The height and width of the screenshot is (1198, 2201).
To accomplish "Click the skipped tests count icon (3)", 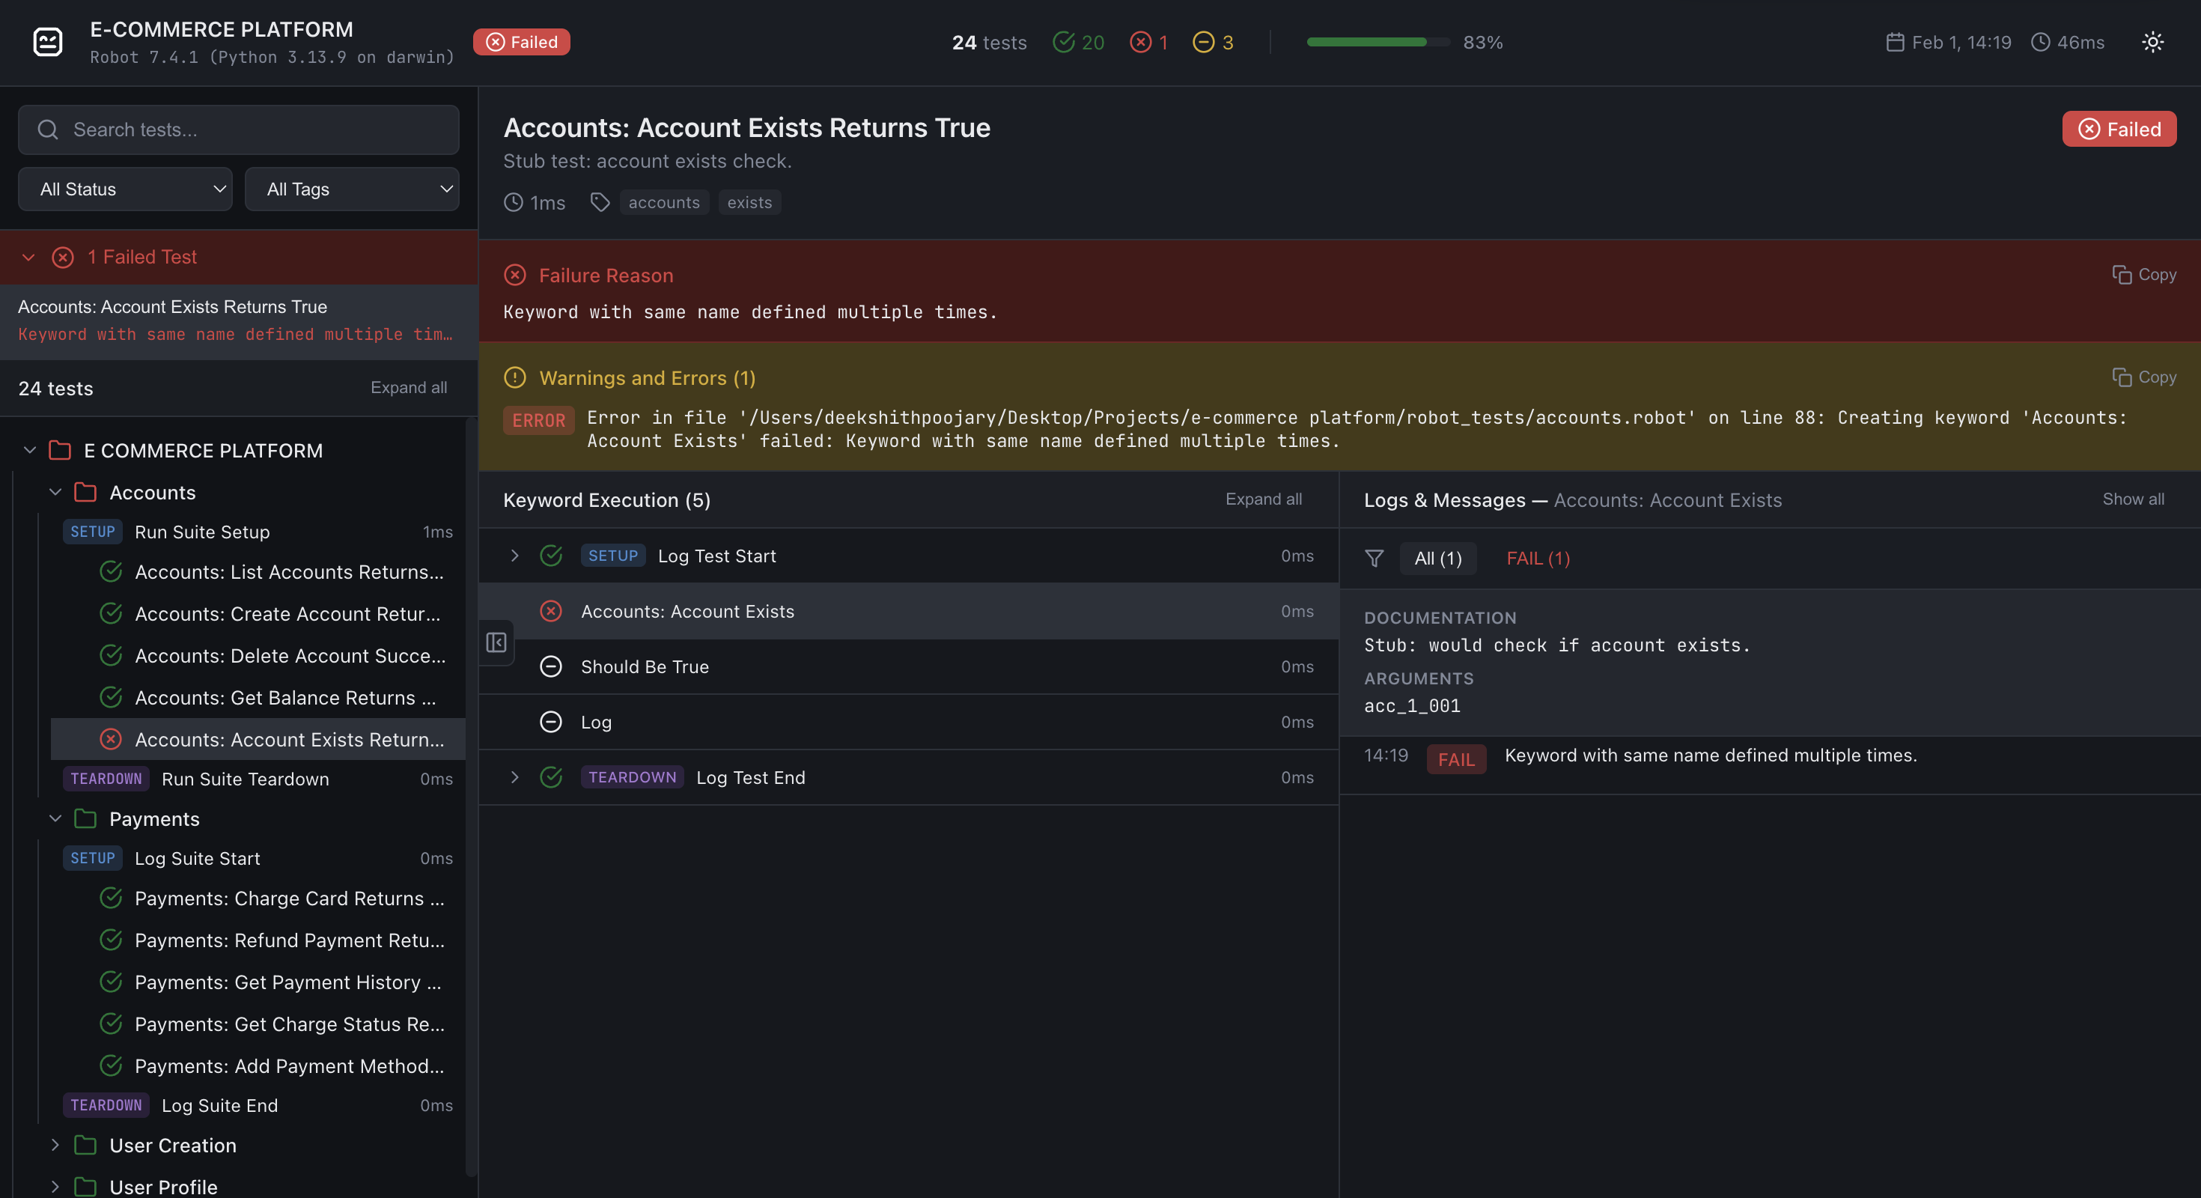I will point(1203,42).
